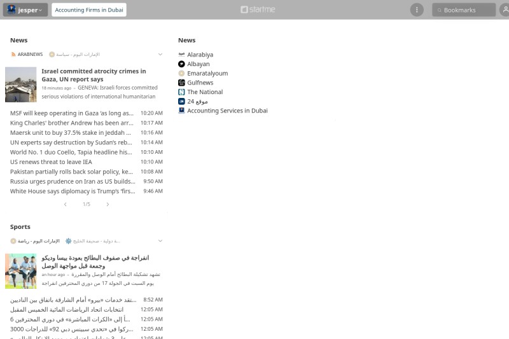
Task: Open White House says diplomacy article
Action: coord(73,191)
